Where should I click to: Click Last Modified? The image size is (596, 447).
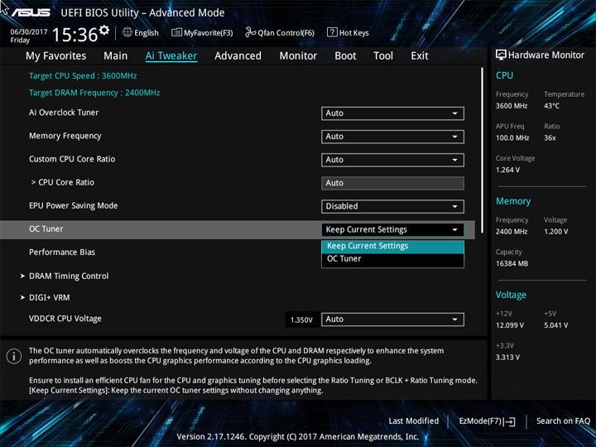click(414, 421)
